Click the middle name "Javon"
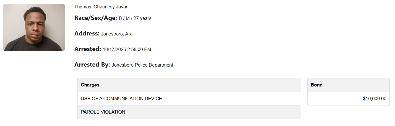 click(122, 7)
